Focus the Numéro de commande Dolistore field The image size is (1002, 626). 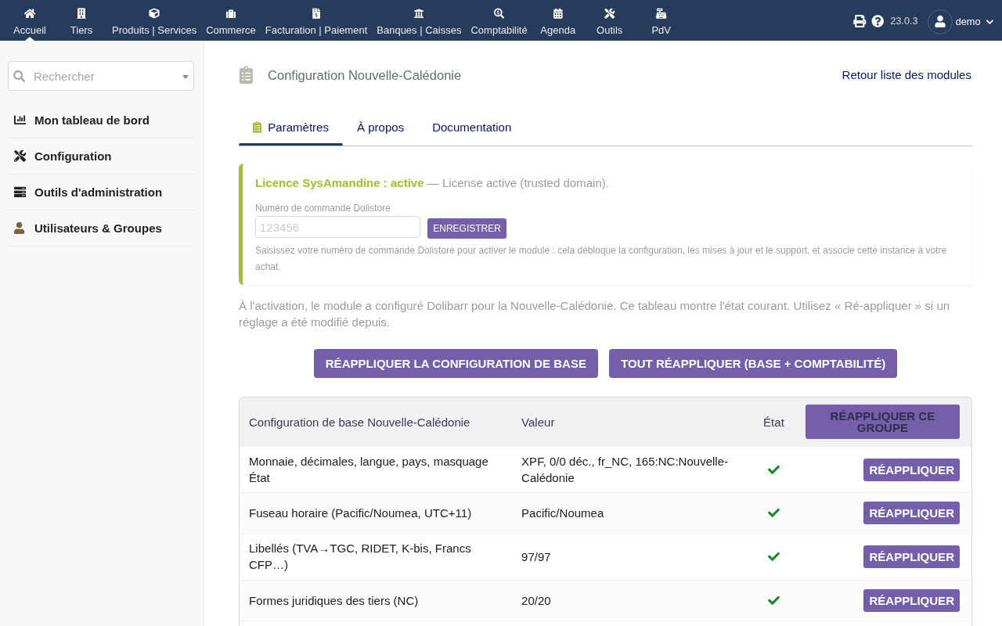[x=337, y=227]
